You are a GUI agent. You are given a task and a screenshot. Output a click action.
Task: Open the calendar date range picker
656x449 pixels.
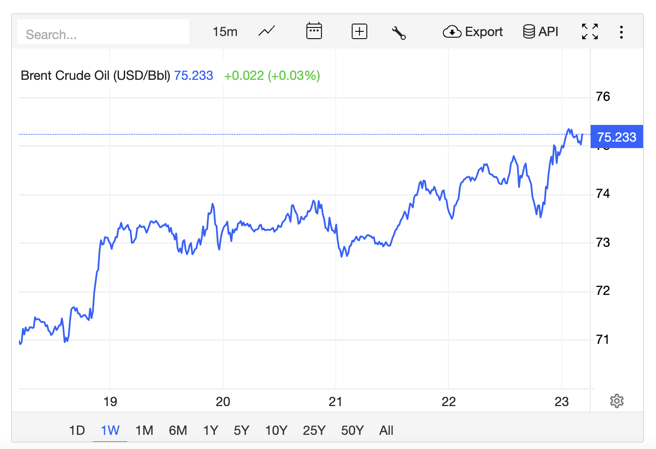[314, 31]
